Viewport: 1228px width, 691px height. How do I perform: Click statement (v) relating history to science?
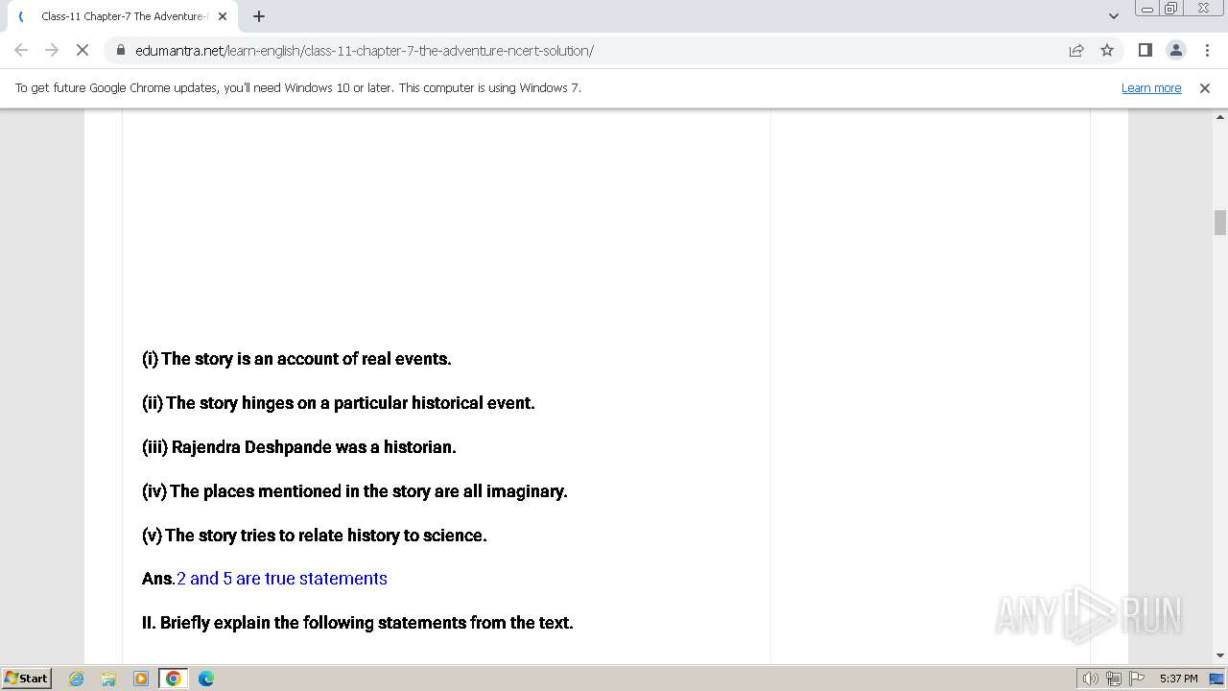click(x=315, y=536)
